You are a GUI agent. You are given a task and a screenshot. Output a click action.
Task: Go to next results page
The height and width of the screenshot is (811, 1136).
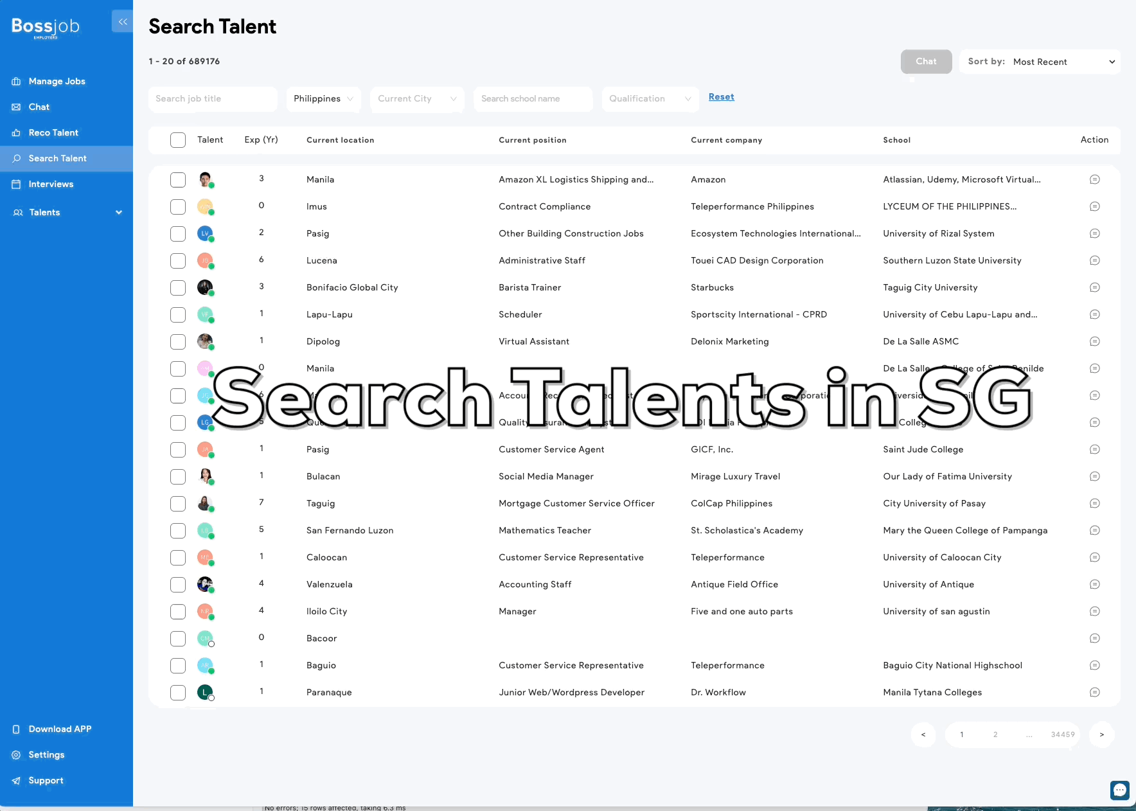coord(1101,735)
